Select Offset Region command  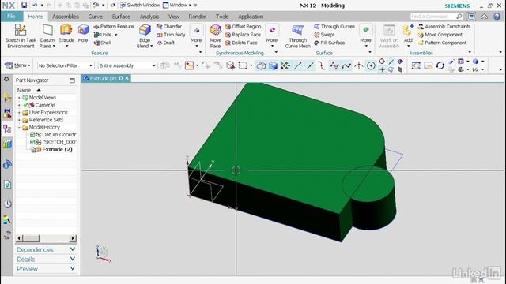point(243,26)
